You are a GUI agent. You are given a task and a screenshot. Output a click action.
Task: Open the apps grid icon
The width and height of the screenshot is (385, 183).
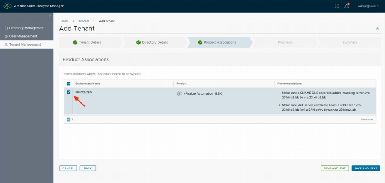click(x=337, y=6)
